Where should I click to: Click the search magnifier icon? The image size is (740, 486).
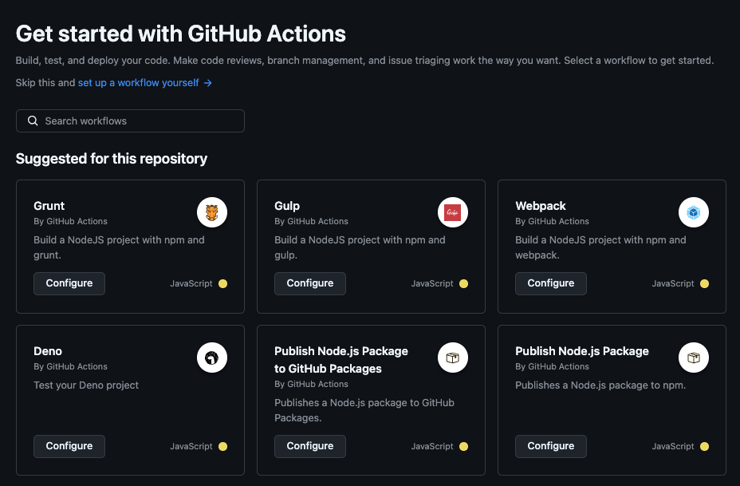(33, 121)
